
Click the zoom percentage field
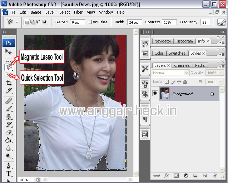point(26,180)
